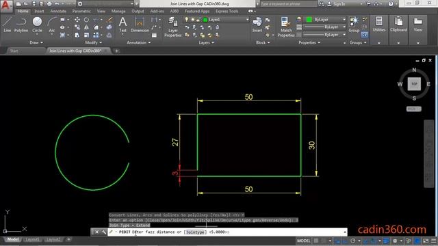Image resolution: width=438 pixels, height=246 pixels.
Task: Click the Offset tool icon
Action: (x=109, y=35)
